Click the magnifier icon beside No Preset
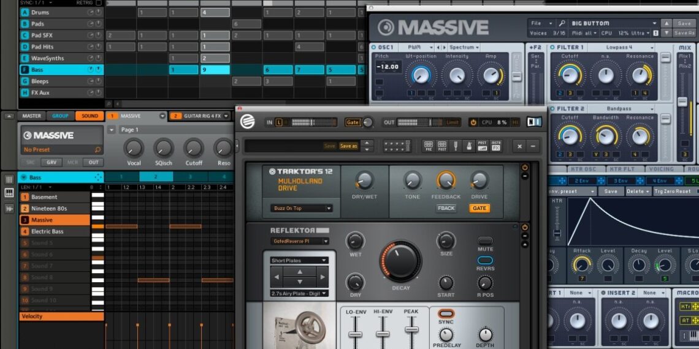699x349 pixels. click(x=98, y=149)
